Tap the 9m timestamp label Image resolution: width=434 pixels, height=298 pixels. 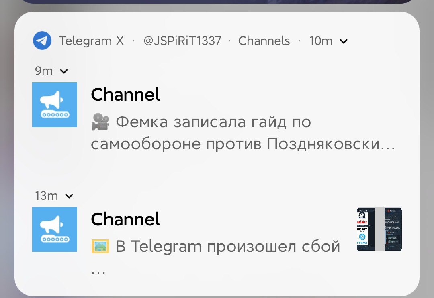click(44, 71)
